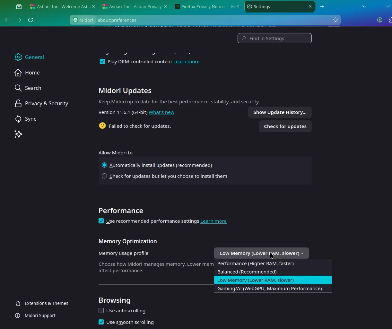Switch to the Firefox Privacy Notice tab

(x=207, y=6)
